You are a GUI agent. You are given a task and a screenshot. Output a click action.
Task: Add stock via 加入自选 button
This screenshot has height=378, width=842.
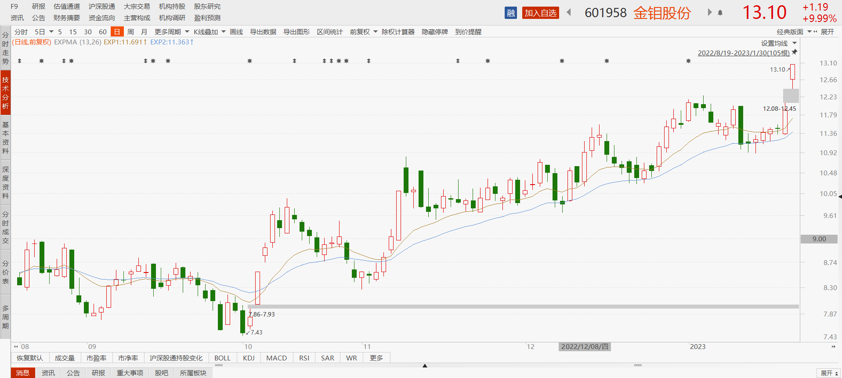[541, 13]
